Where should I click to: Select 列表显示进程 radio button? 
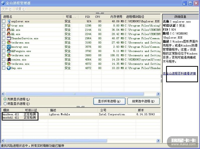pos(5,99)
